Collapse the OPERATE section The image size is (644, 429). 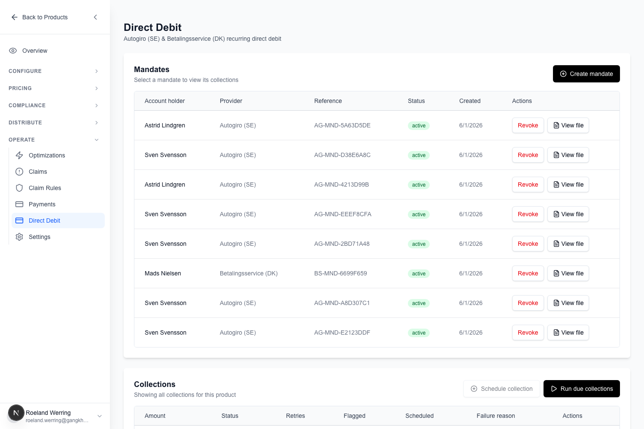click(x=55, y=140)
